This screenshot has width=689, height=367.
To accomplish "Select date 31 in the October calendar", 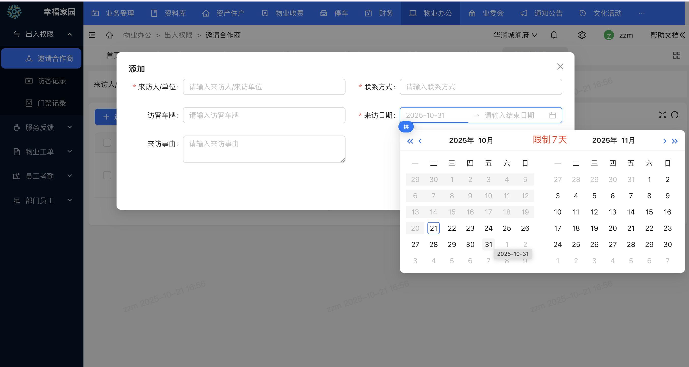I will coord(488,244).
